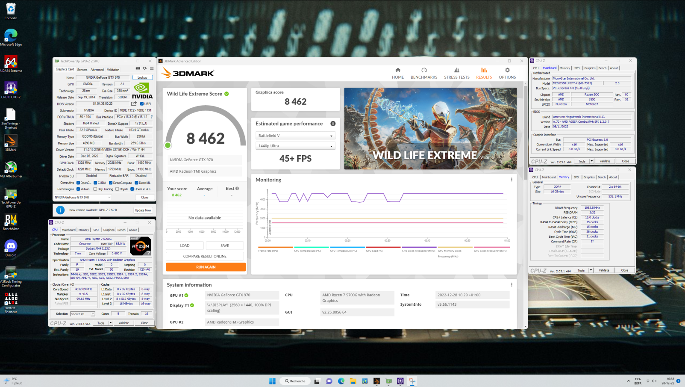
Task: Open BENCHMARKS in 3DMark navigation
Action: point(424,73)
